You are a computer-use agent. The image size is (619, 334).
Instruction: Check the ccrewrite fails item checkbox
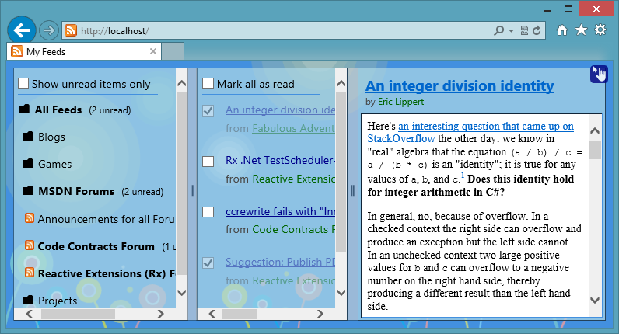208,212
